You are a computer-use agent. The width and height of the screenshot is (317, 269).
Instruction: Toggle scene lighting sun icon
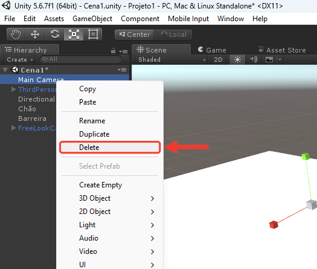coord(237,59)
